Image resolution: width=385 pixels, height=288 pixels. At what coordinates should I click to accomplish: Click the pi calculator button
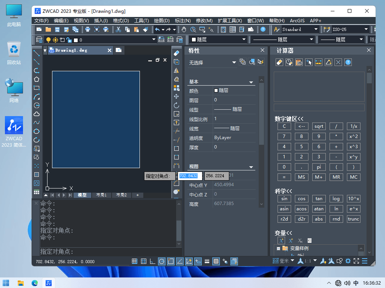(x=319, y=167)
